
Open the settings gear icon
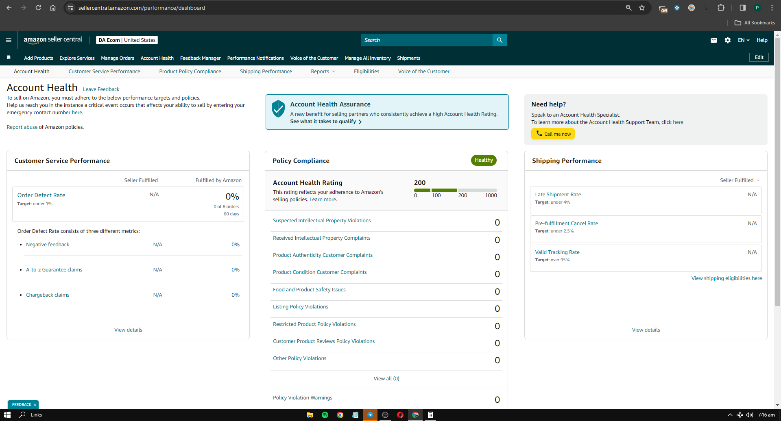pyautogui.click(x=728, y=40)
